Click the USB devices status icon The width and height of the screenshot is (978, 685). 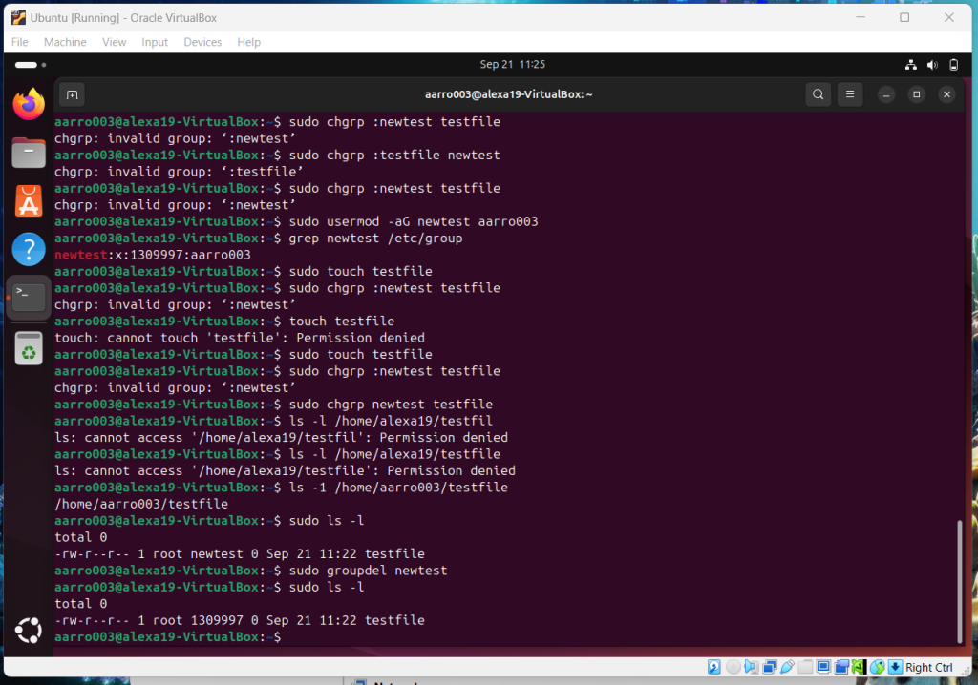coord(787,667)
